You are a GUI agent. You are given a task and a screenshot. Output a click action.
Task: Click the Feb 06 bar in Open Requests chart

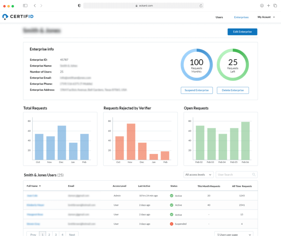tap(245, 141)
